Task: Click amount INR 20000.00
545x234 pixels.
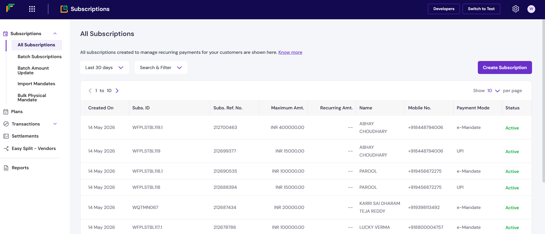Action: click(289, 208)
